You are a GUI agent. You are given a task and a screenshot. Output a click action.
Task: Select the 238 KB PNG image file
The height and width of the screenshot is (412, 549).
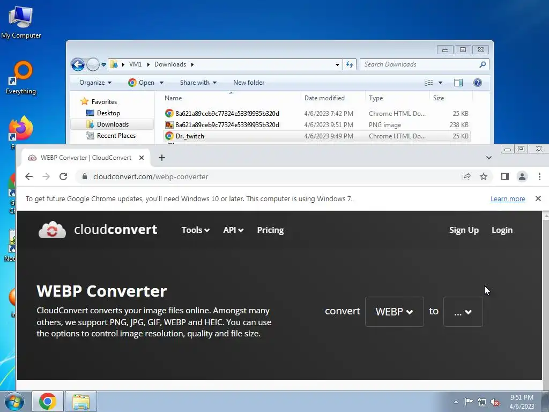pos(316,124)
